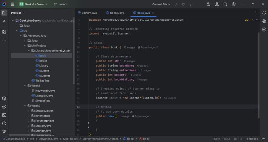This screenshot has width=268, height=142.
Task: Open the Run tool window icon
Action: pos(4,107)
